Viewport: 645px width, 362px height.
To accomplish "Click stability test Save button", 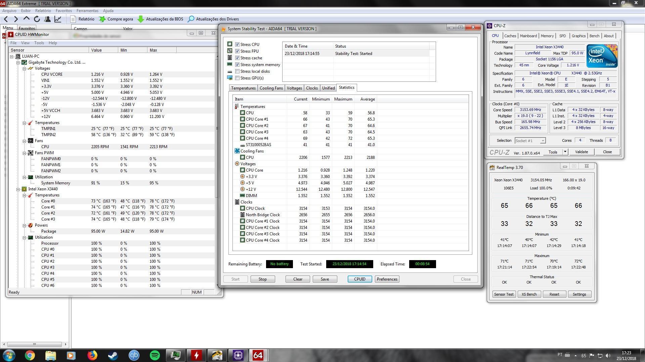I will click(325, 279).
